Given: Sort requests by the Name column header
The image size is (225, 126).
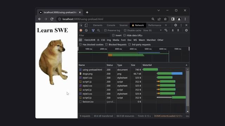Looking at the screenshot, I should pyautogui.click(x=92, y=65).
